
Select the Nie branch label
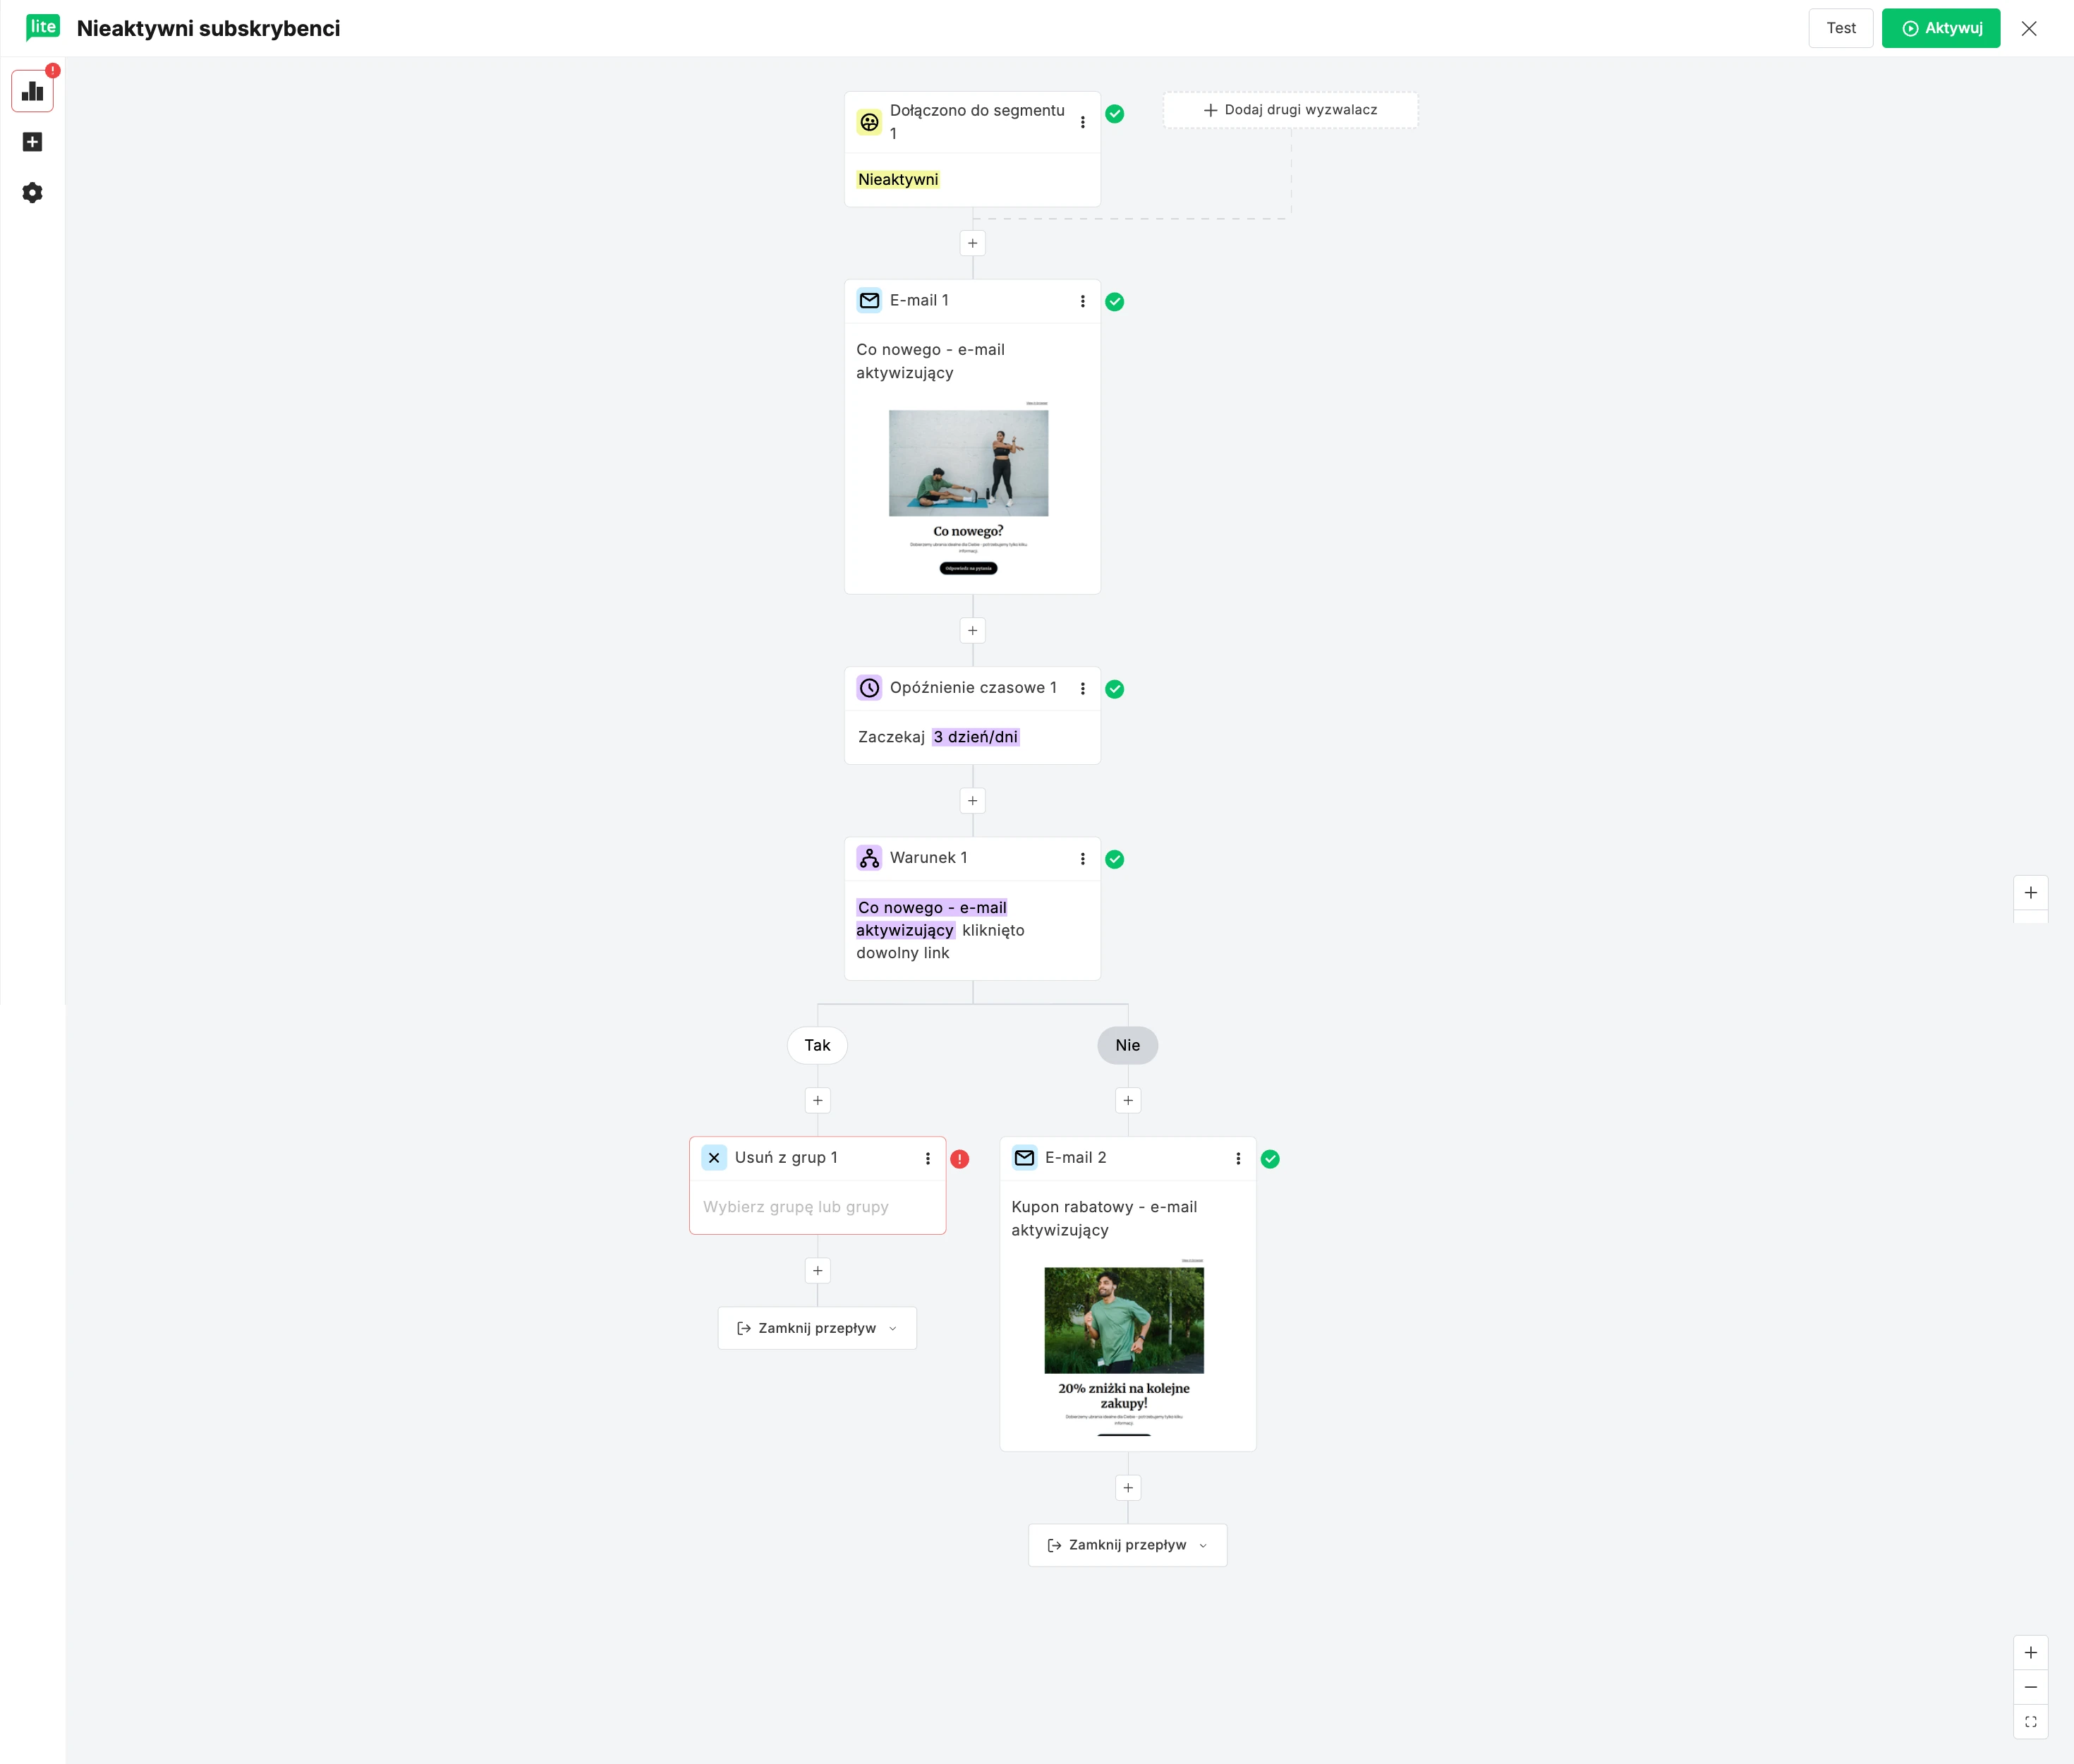[x=1127, y=1045]
